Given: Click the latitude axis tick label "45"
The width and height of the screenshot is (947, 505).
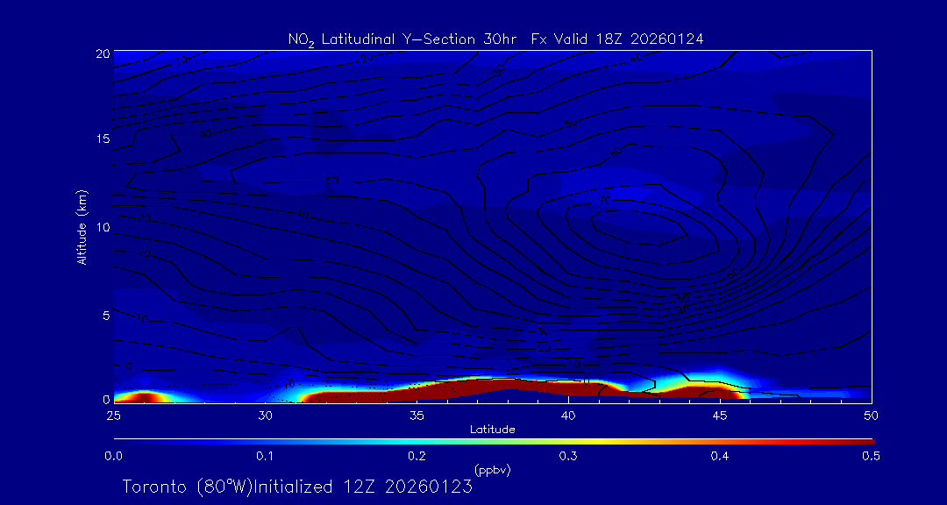Looking at the screenshot, I should point(720,416).
